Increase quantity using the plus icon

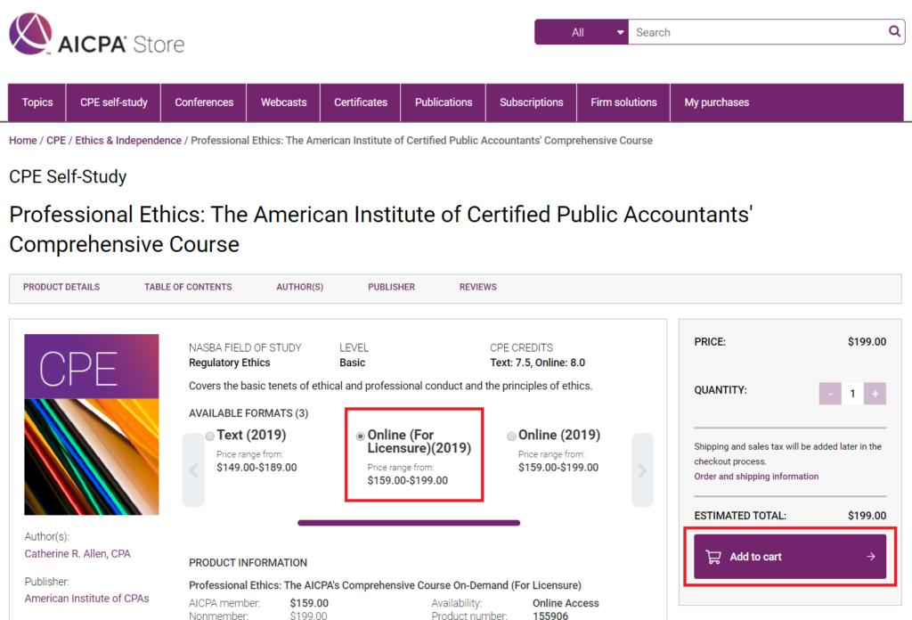[875, 393]
